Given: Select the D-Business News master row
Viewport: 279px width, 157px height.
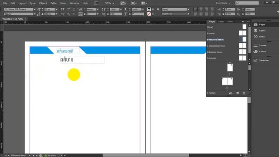Looking at the screenshot, I should (227, 52).
